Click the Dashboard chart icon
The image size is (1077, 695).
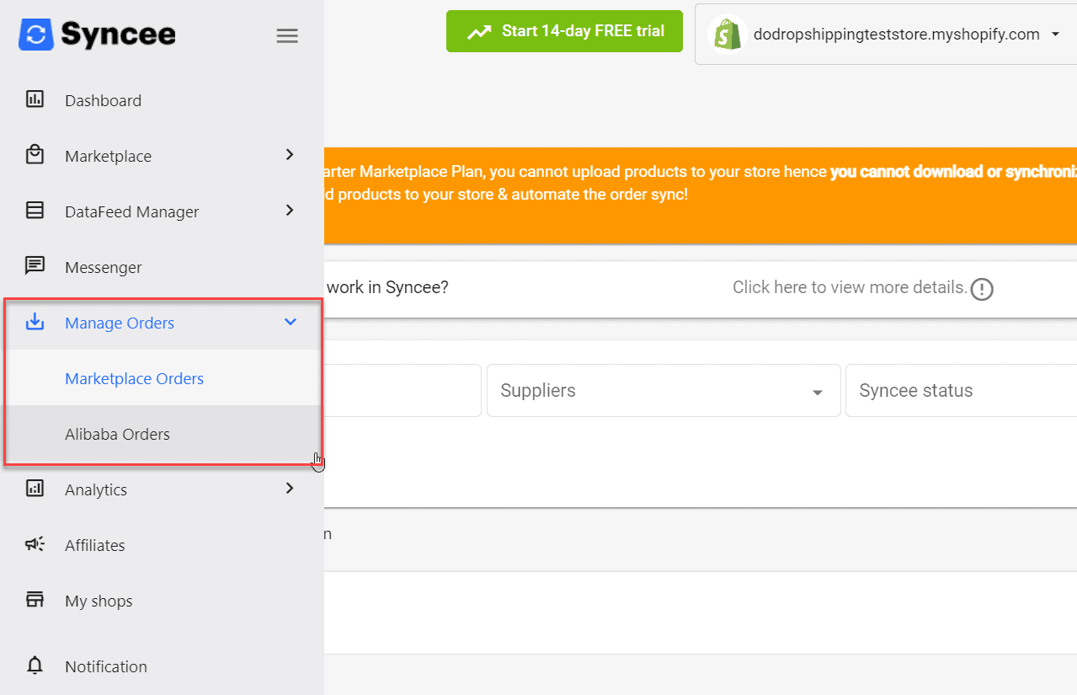[35, 99]
